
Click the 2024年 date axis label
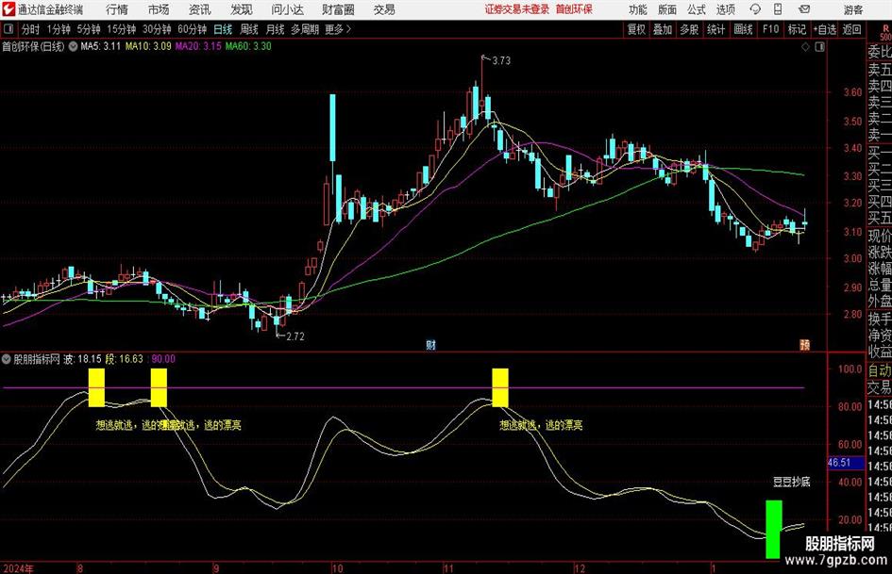coord(18,568)
